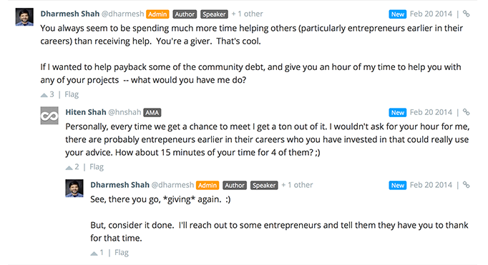Click permalink chain icon on Hiten Shah's reply
Screen dimensions: 488x265
coord(466,112)
